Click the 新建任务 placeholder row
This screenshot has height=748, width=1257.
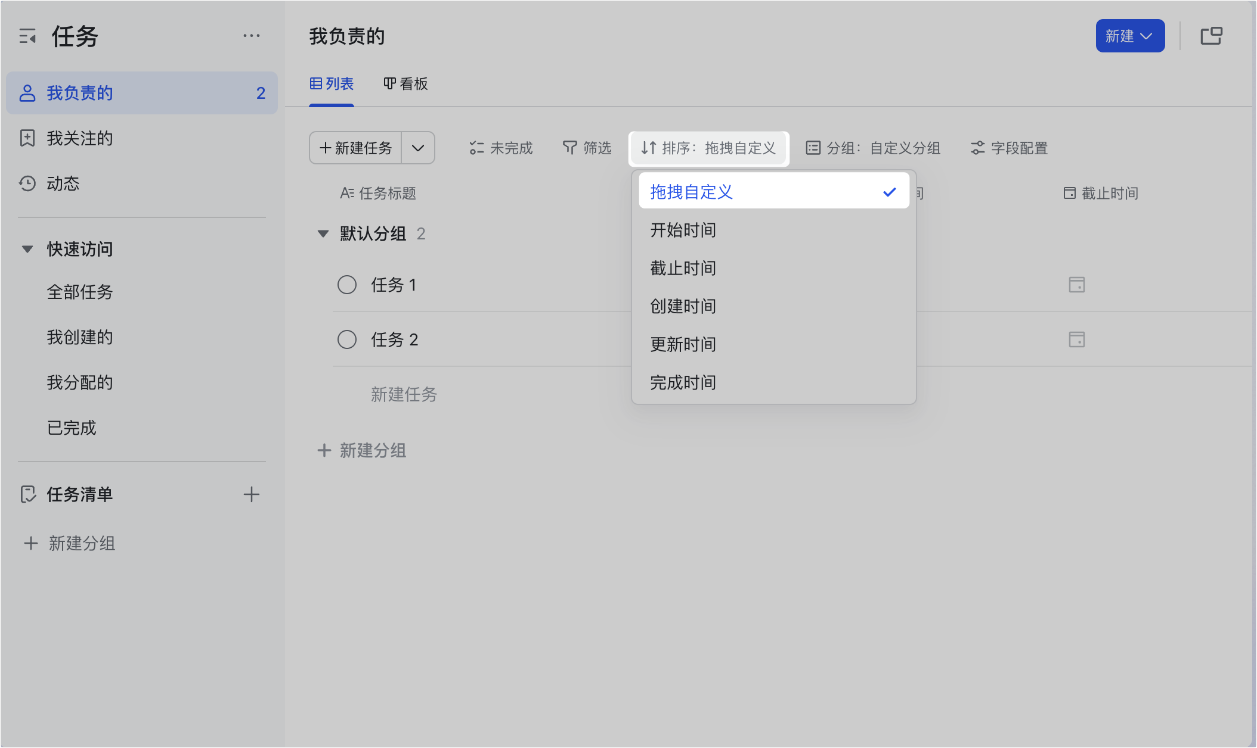coord(404,394)
